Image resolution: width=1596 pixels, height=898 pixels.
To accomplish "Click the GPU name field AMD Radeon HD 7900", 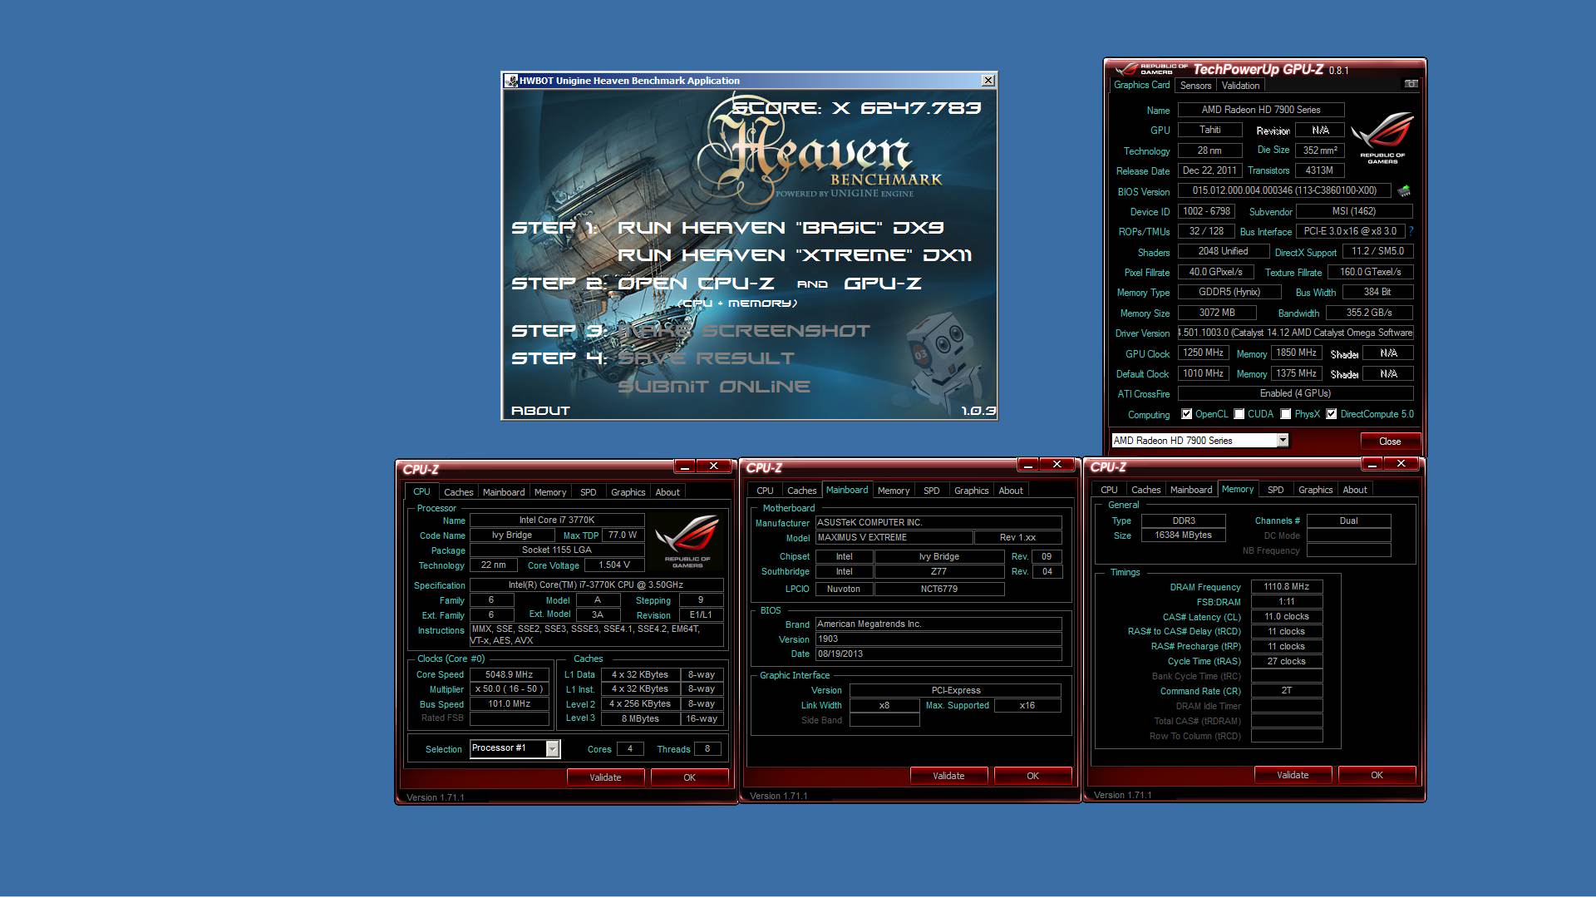I will [1260, 110].
